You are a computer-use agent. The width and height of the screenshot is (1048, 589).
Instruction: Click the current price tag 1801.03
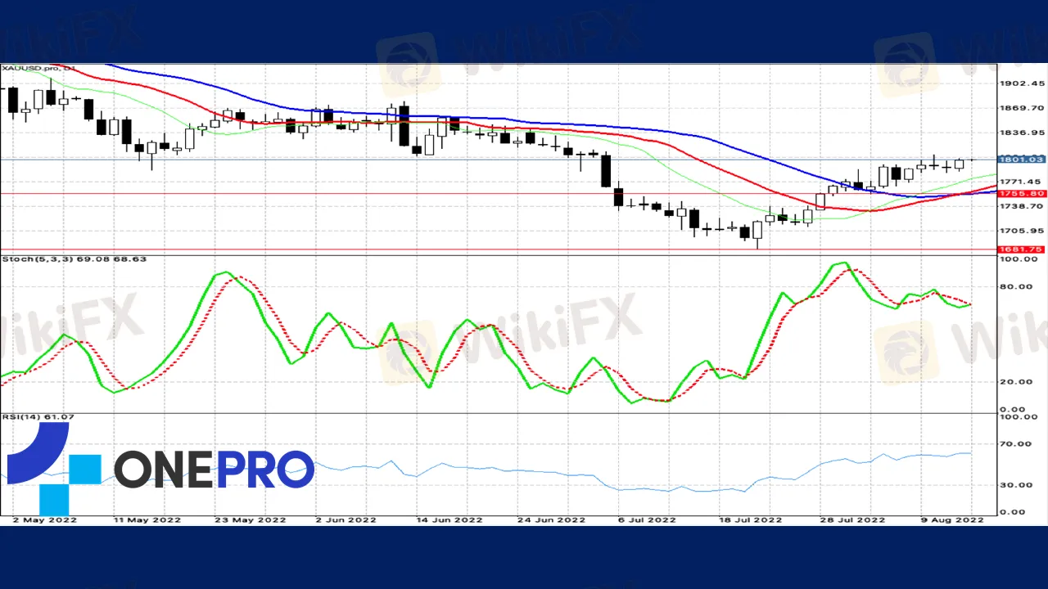pos(1022,160)
